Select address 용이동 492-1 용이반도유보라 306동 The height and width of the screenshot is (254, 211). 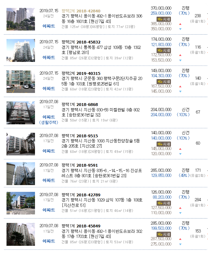click(102, 19)
